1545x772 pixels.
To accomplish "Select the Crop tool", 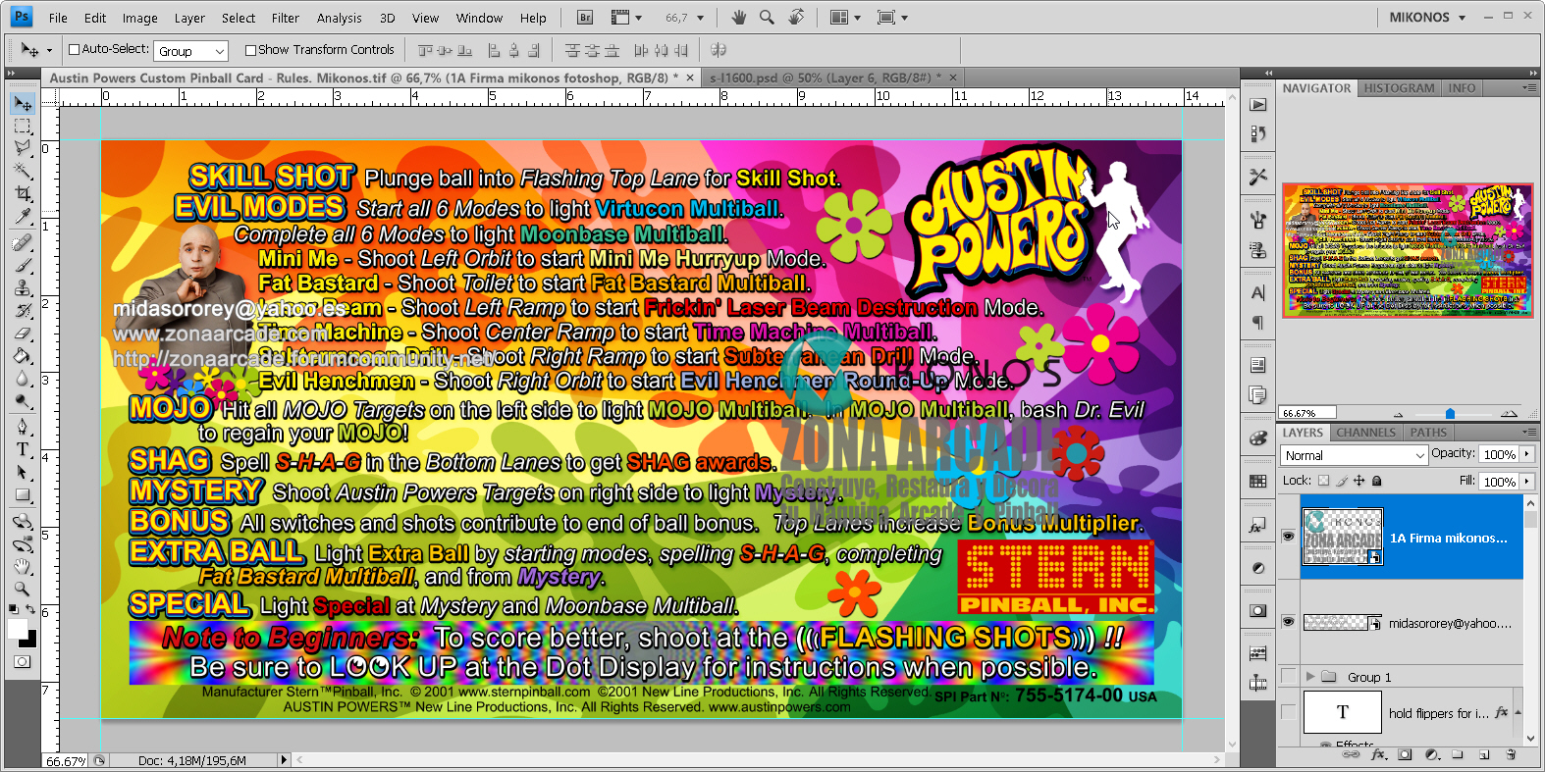I will [x=23, y=193].
